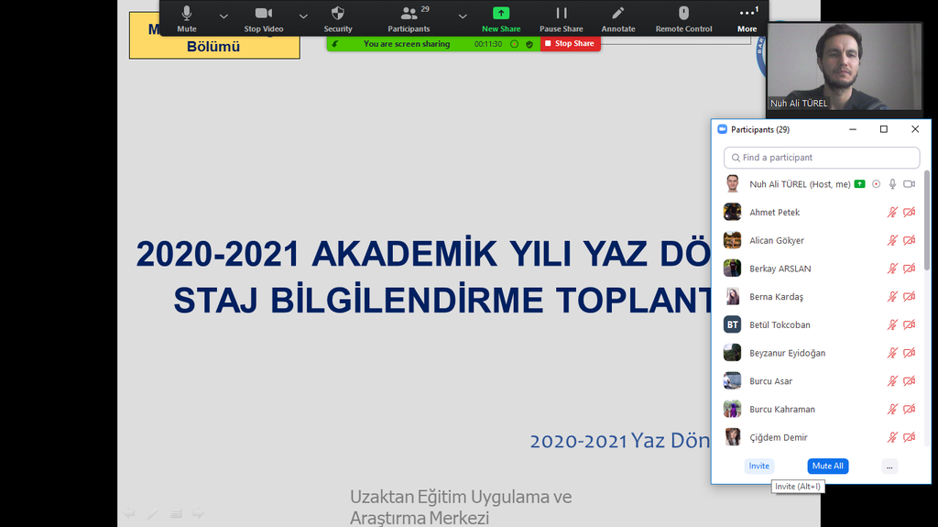Select participant Betül Tokcoban
The height and width of the screenshot is (527, 938).
point(820,324)
